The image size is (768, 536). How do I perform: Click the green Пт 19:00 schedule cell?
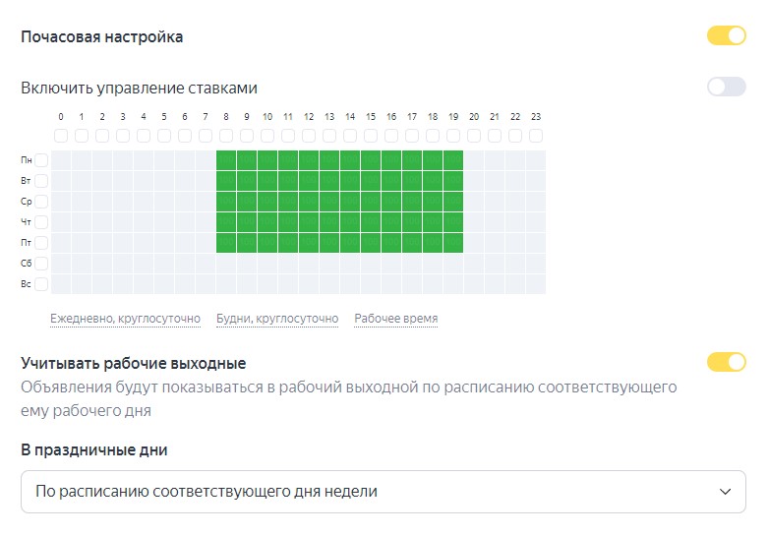(x=453, y=243)
